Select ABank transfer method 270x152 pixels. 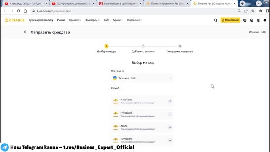[x=142, y=127]
